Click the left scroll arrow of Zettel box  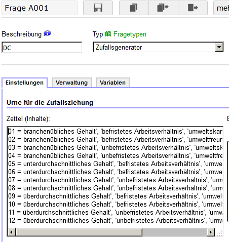[x=11, y=232]
